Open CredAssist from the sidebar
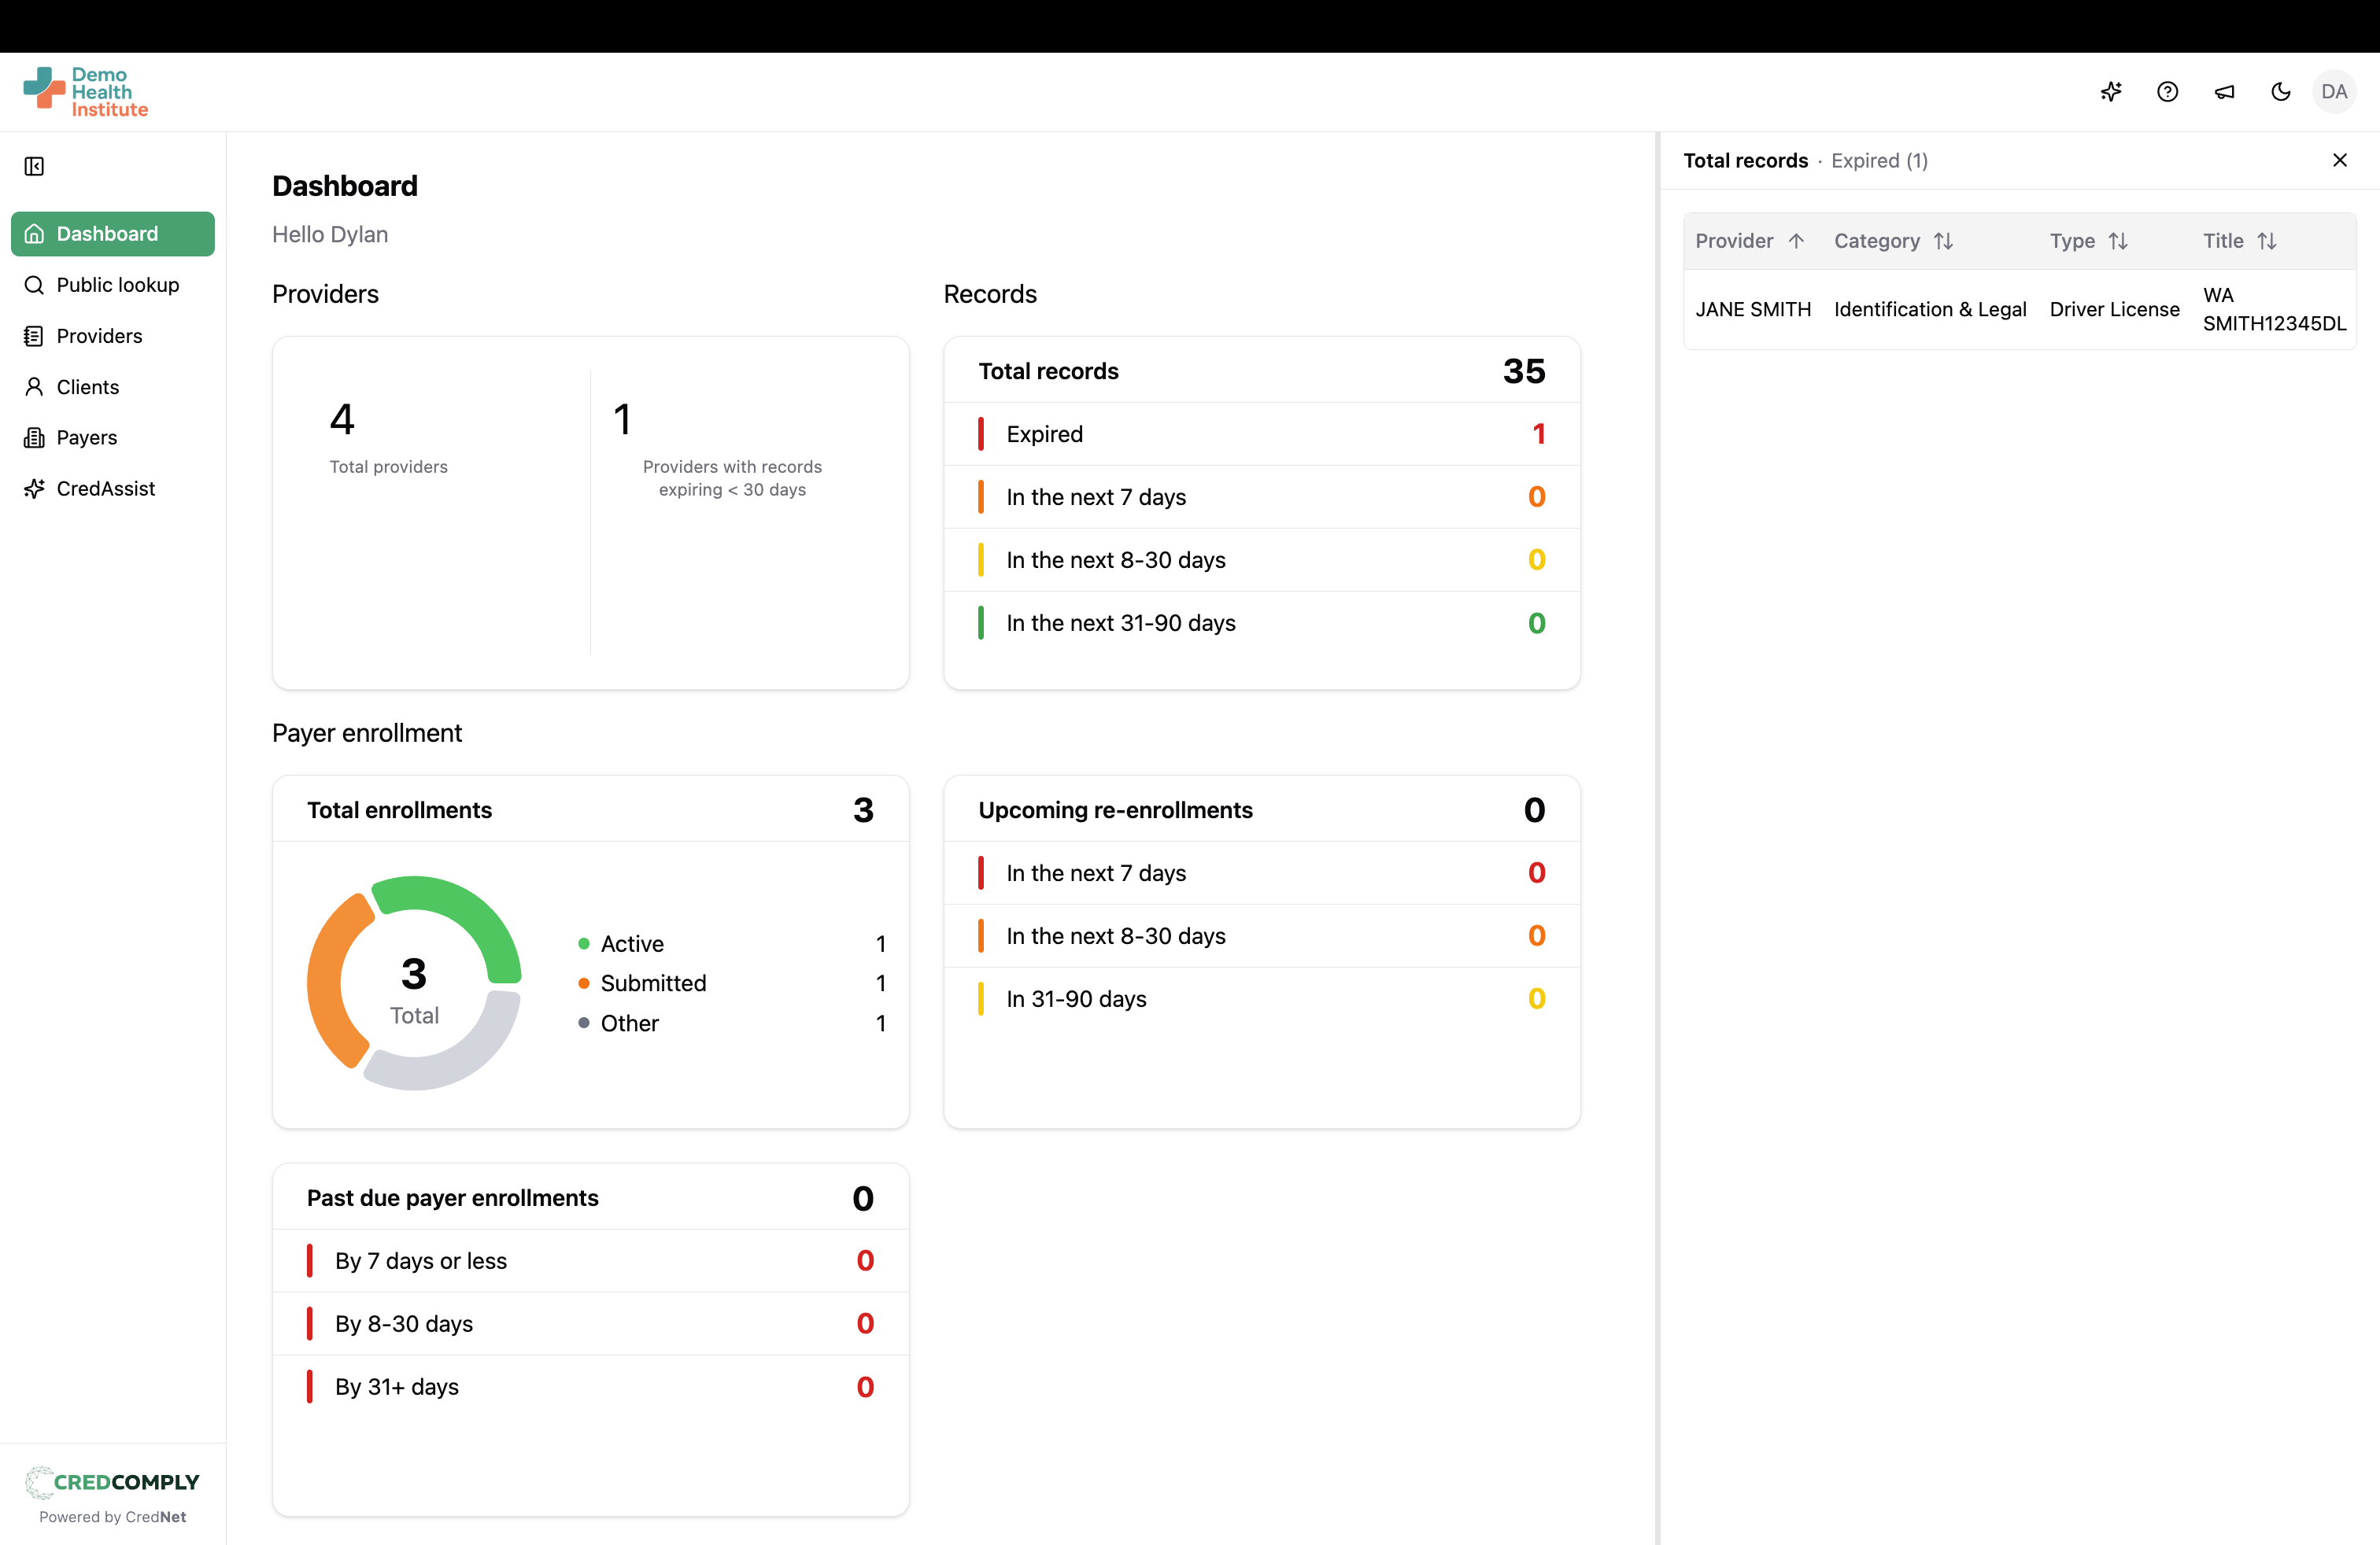The width and height of the screenshot is (2380, 1545). (x=106, y=489)
